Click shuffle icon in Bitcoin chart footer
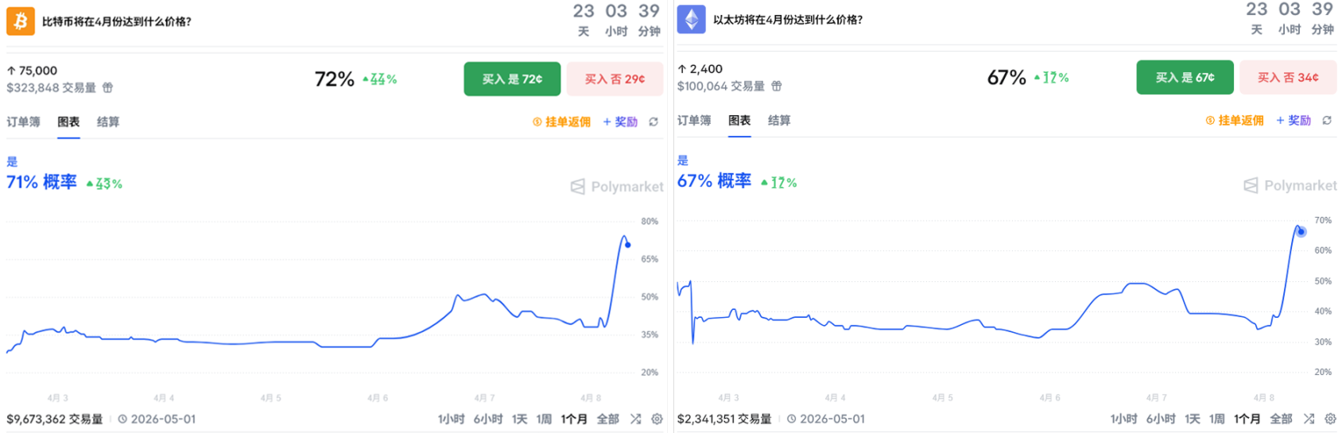The image size is (1342, 433). [x=635, y=419]
